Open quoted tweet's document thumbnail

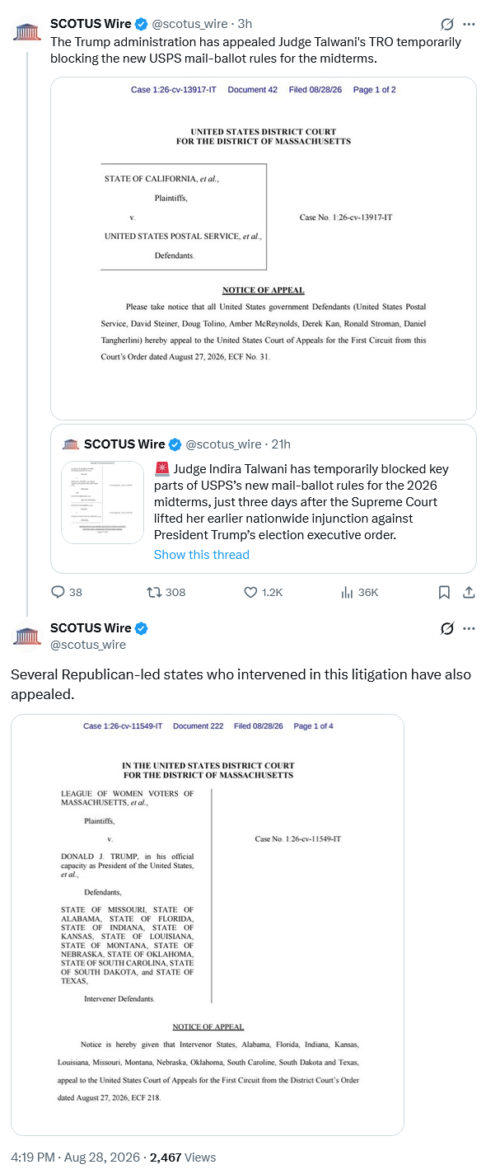(x=104, y=502)
